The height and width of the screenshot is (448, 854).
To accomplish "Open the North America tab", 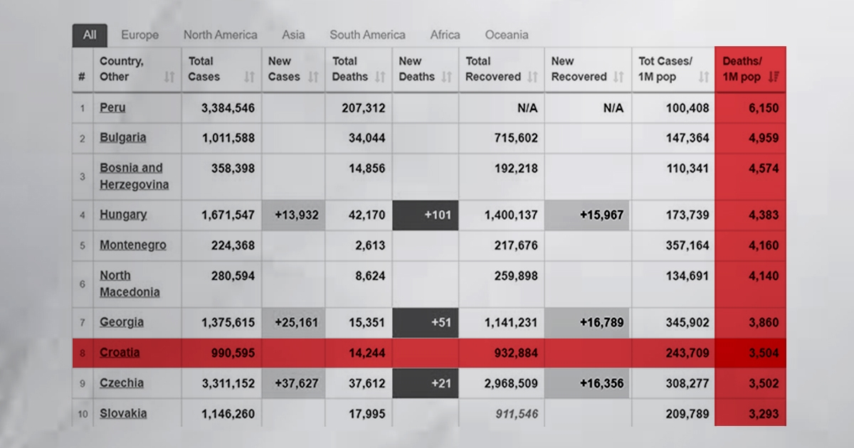I will [221, 35].
